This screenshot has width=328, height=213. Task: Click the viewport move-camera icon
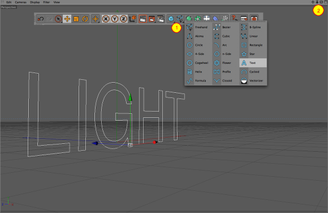pos(313,2)
